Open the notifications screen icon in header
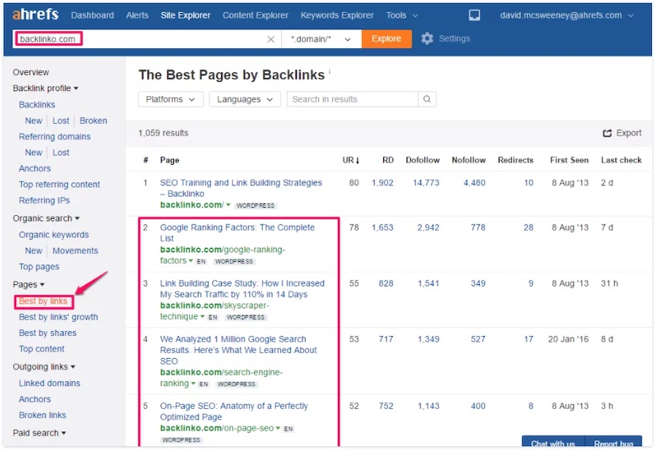 (474, 15)
